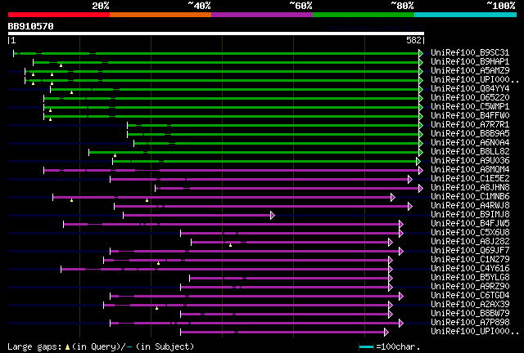Screen dimensions: 524x353
Task: Click the yellow gap marker under UniRef100_B4FFW0 row
Action: (50, 119)
